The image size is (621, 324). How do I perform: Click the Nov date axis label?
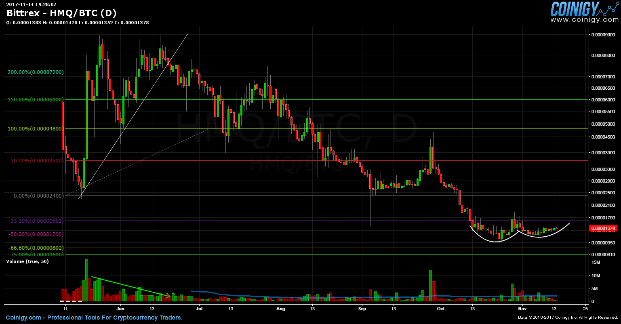522,309
